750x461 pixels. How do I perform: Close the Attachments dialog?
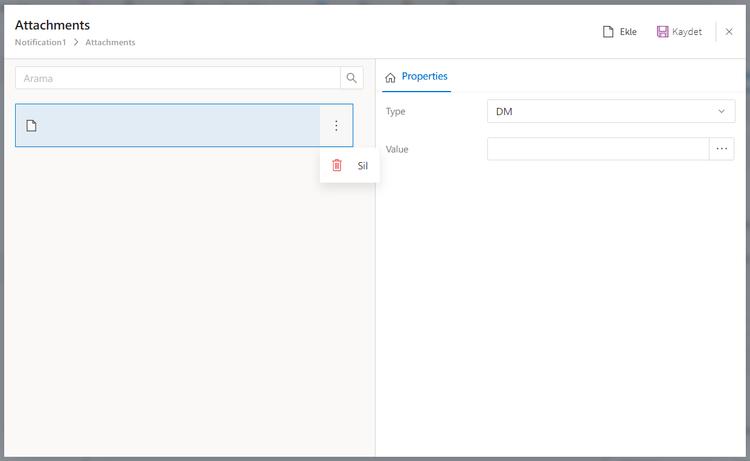pos(729,32)
